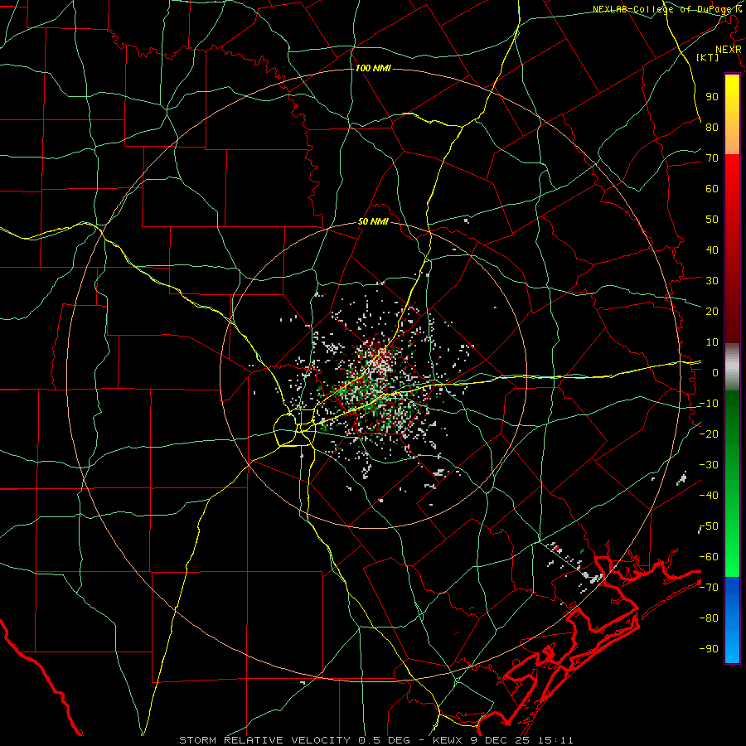The height and width of the screenshot is (746, 746).
Task: Click the [KT] units label
Action: tap(708, 57)
